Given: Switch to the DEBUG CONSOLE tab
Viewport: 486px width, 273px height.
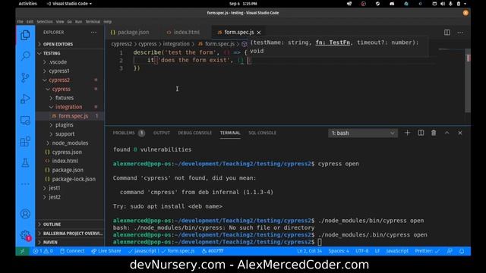Looking at the screenshot, I should click(x=194, y=133).
